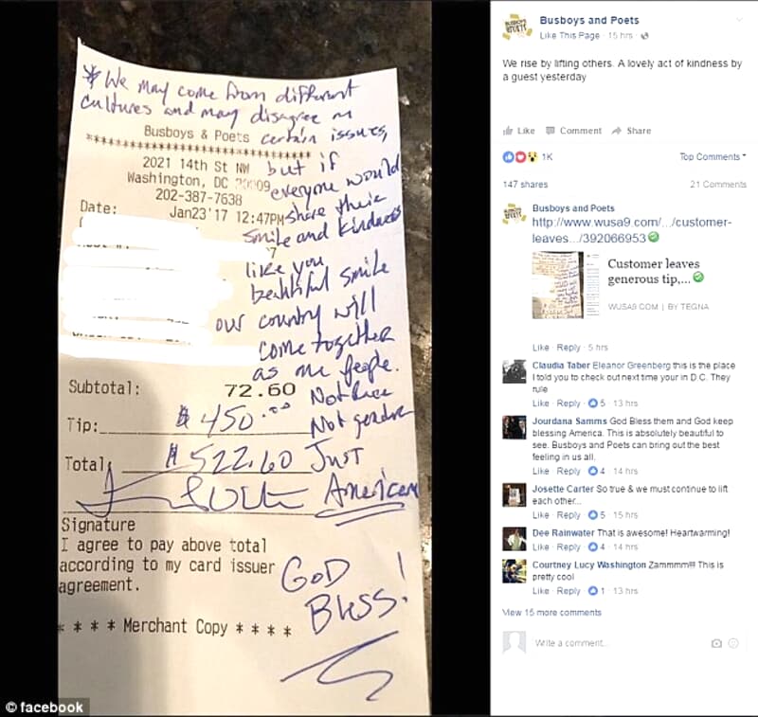Reply to Claudia Taber's comment
This screenshot has height=717, width=758.
coord(568,403)
